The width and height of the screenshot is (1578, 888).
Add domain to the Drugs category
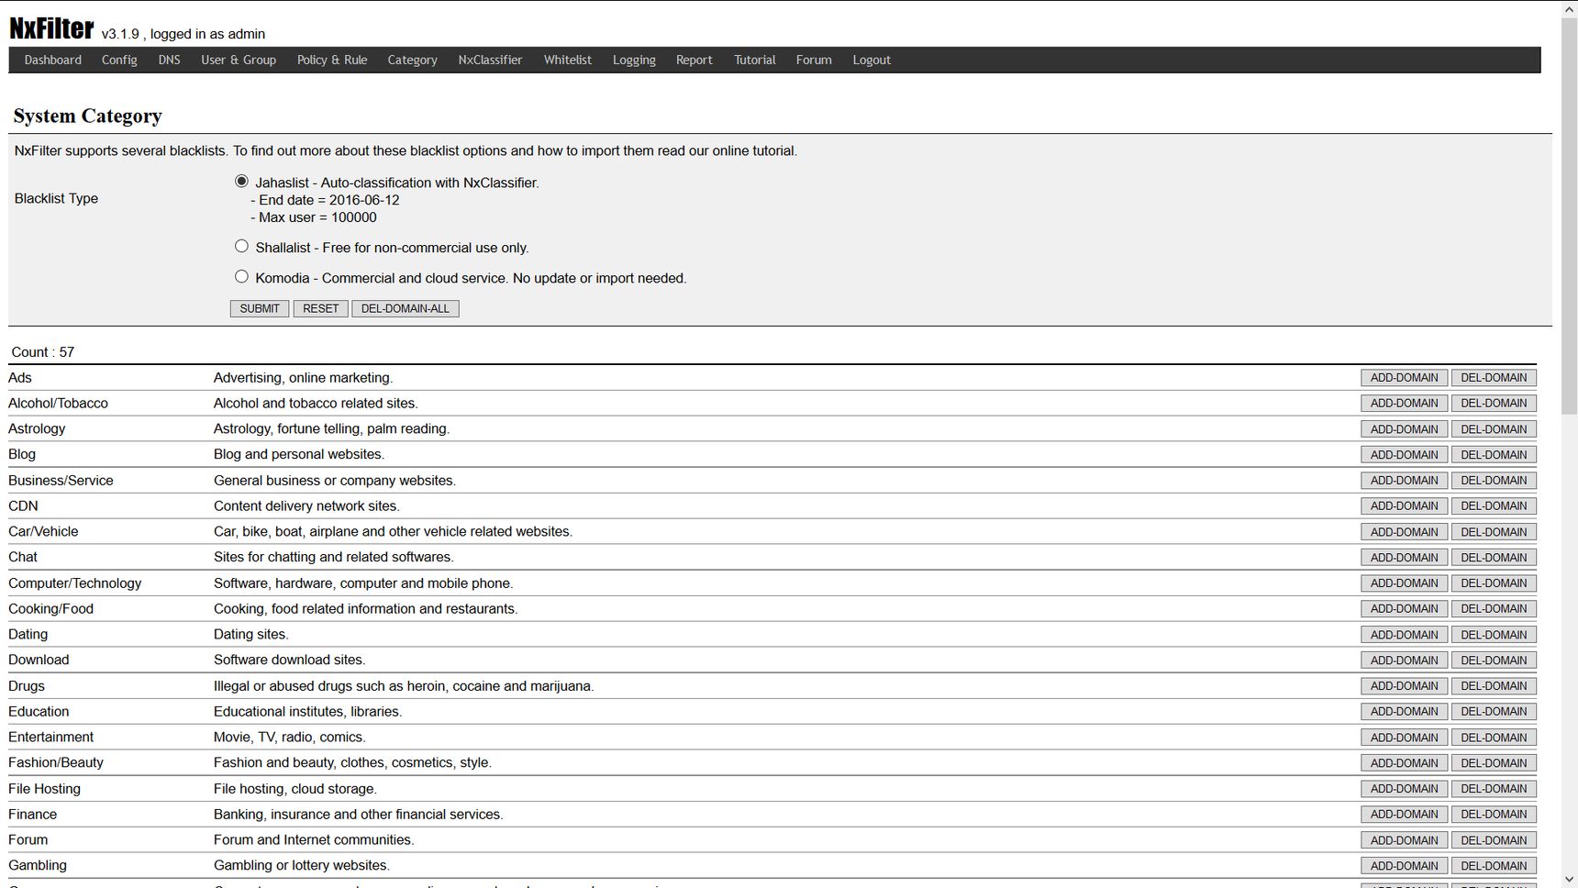coord(1404,686)
